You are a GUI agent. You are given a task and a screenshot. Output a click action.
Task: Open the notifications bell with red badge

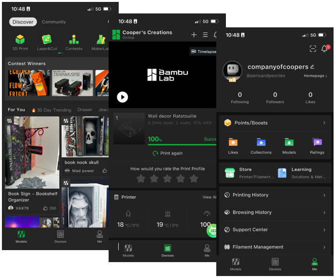[x=325, y=49]
